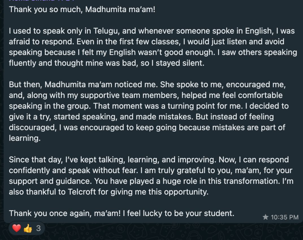
Task: Click the phrase "lucky to be your student."
Action: coord(189,213)
